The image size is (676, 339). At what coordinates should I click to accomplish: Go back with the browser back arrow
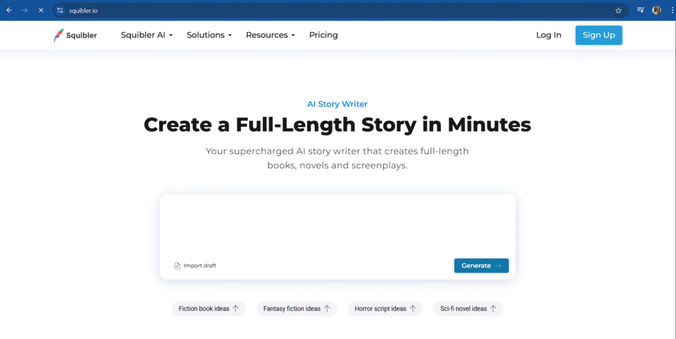tap(9, 11)
